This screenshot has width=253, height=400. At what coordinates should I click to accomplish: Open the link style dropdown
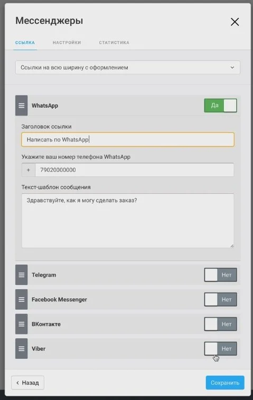click(128, 68)
